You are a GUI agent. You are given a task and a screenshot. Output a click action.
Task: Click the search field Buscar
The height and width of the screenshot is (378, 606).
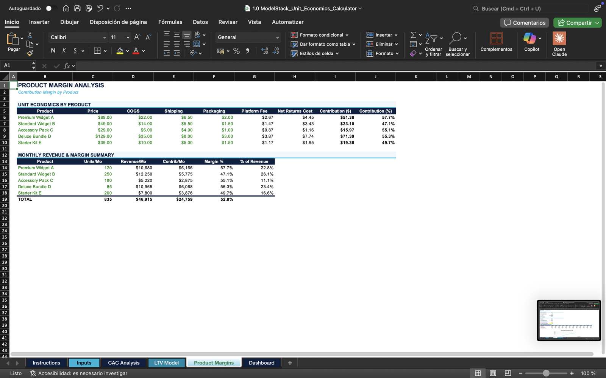[530, 8]
